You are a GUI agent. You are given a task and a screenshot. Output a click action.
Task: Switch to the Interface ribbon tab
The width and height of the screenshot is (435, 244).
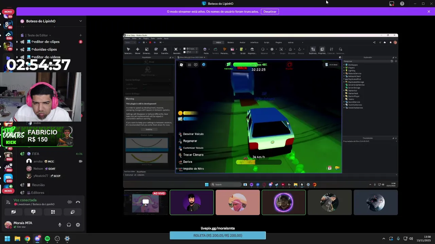tap(254, 42)
